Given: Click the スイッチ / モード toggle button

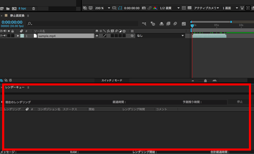Looking at the screenshot, I should 112,80.
